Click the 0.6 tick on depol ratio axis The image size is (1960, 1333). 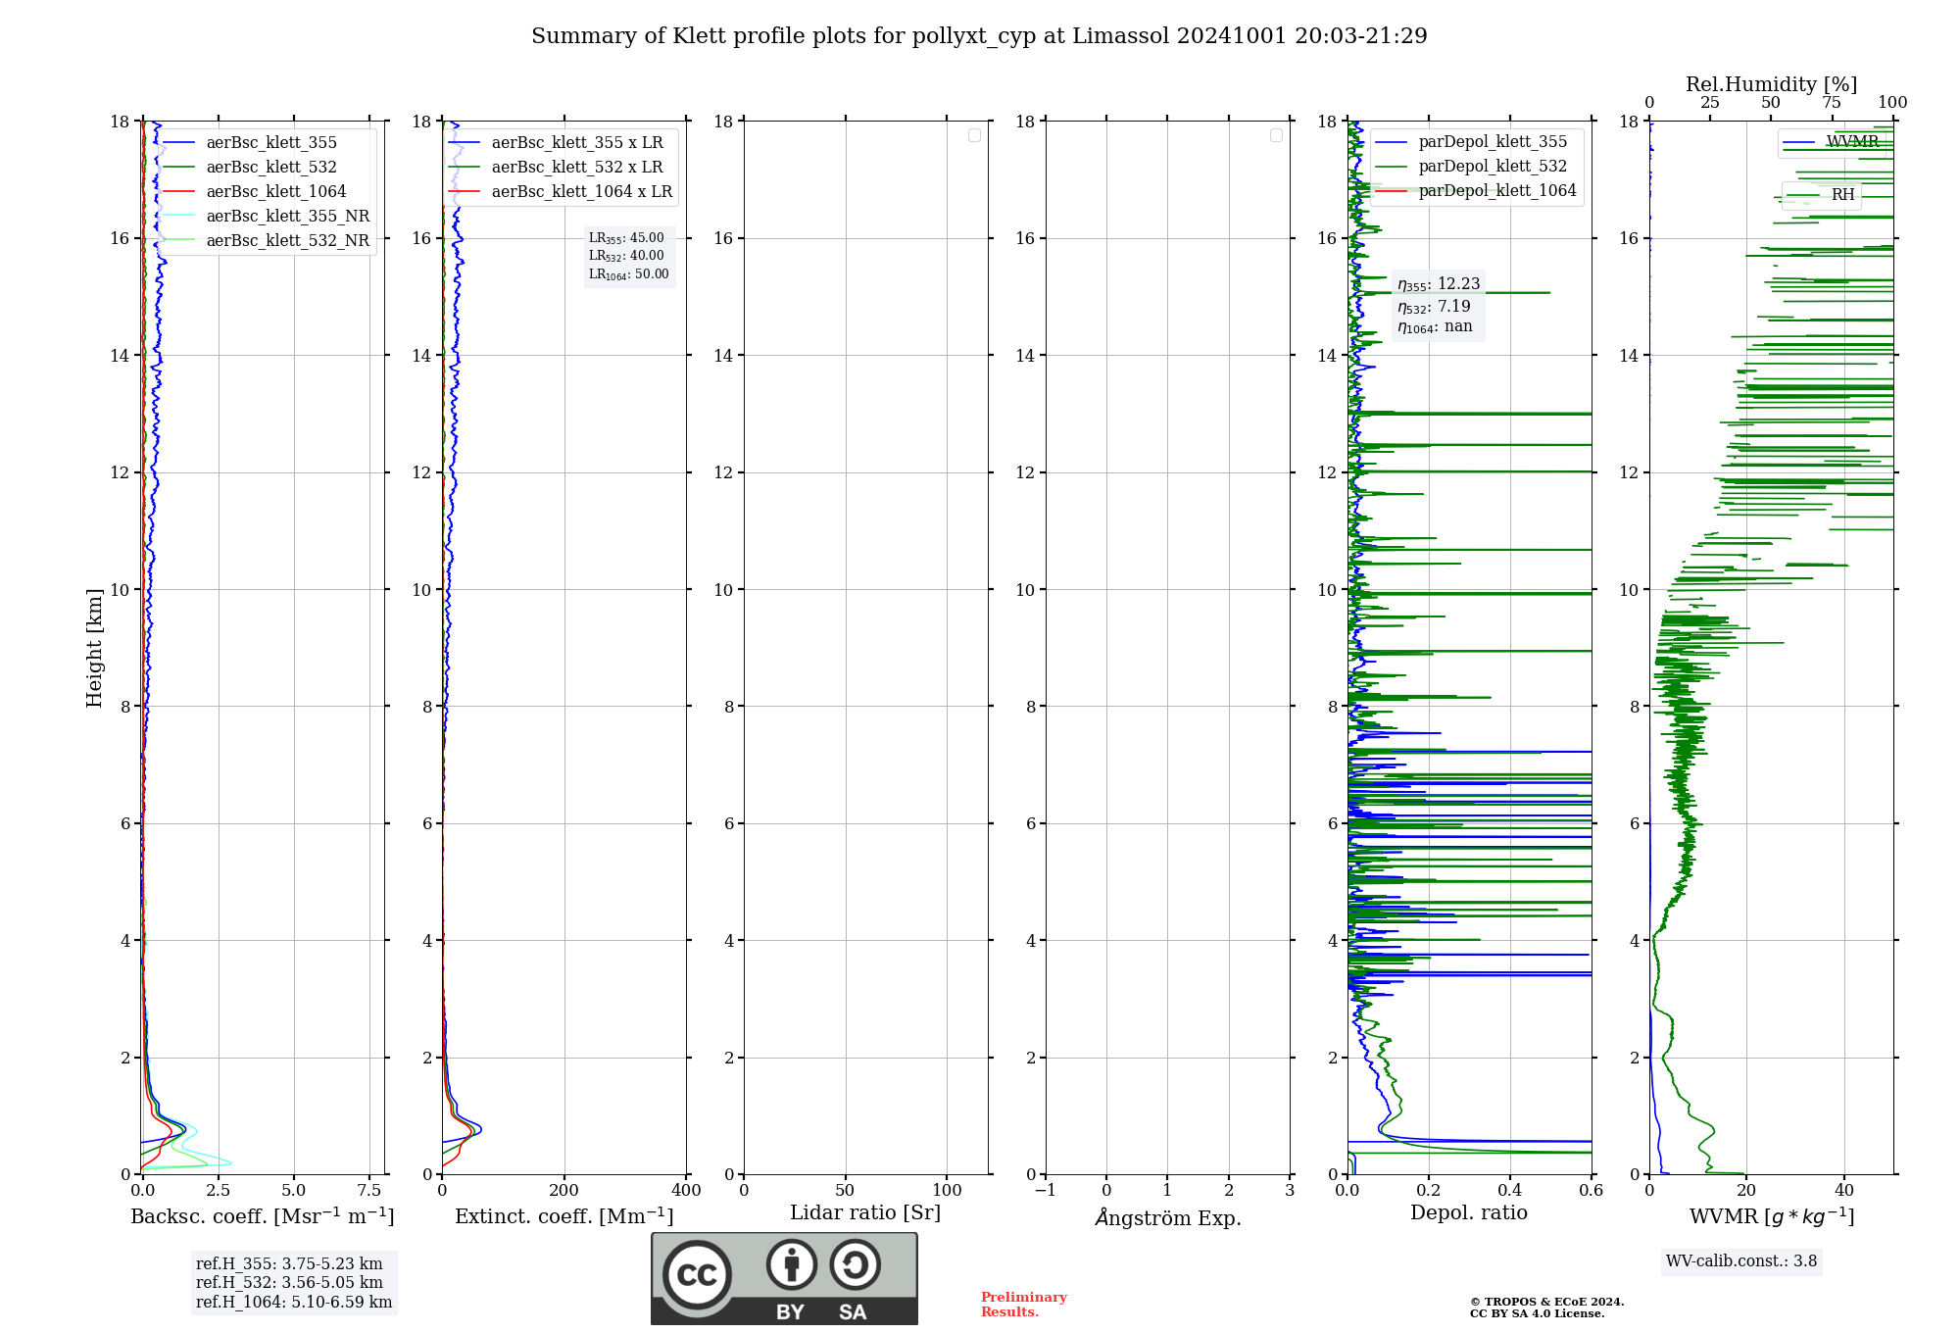coord(1592,1190)
